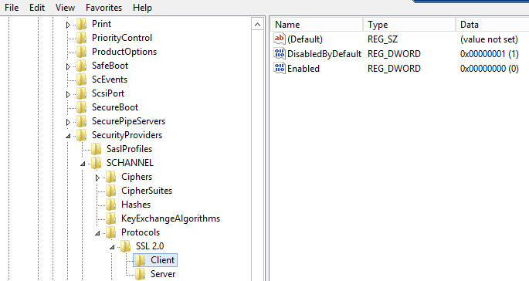Select the Hashes key

(x=136, y=205)
